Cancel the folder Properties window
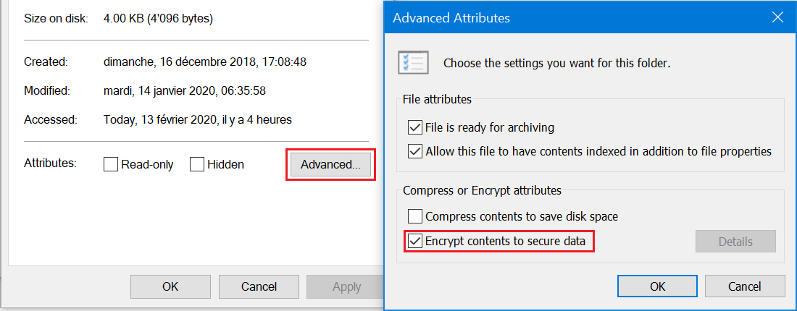The height and width of the screenshot is (311, 797). 259,286
